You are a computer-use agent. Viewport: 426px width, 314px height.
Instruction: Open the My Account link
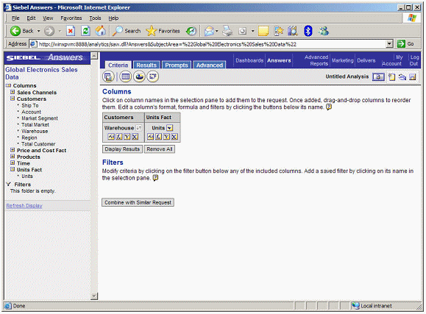(x=392, y=60)
